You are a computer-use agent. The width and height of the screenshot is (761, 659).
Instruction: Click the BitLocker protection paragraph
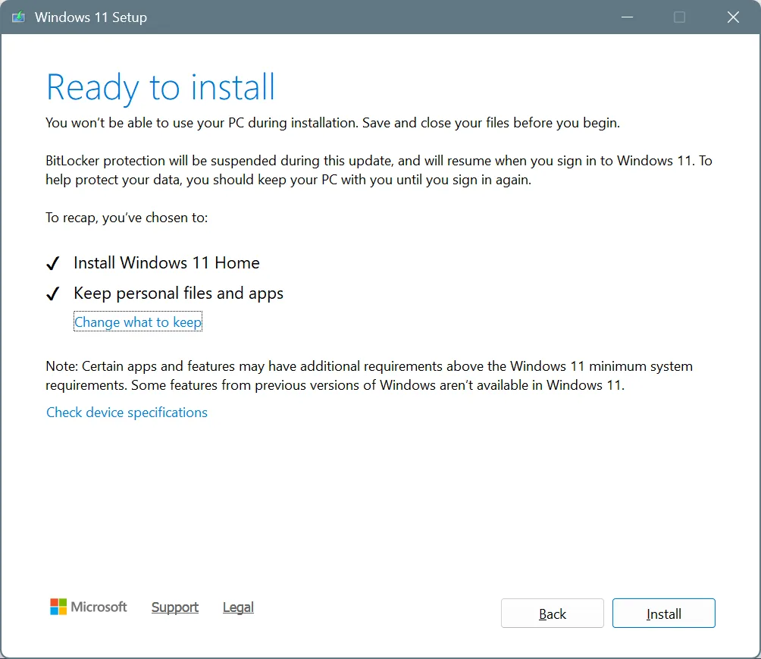[378, 170]
